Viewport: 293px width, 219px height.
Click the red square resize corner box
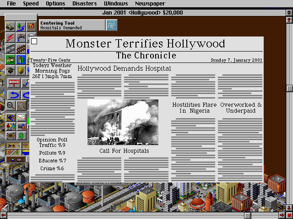coord(289,215)
